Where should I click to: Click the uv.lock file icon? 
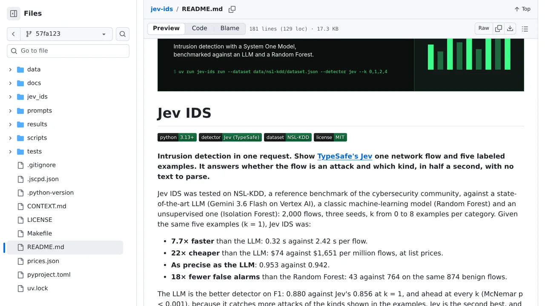20,288
